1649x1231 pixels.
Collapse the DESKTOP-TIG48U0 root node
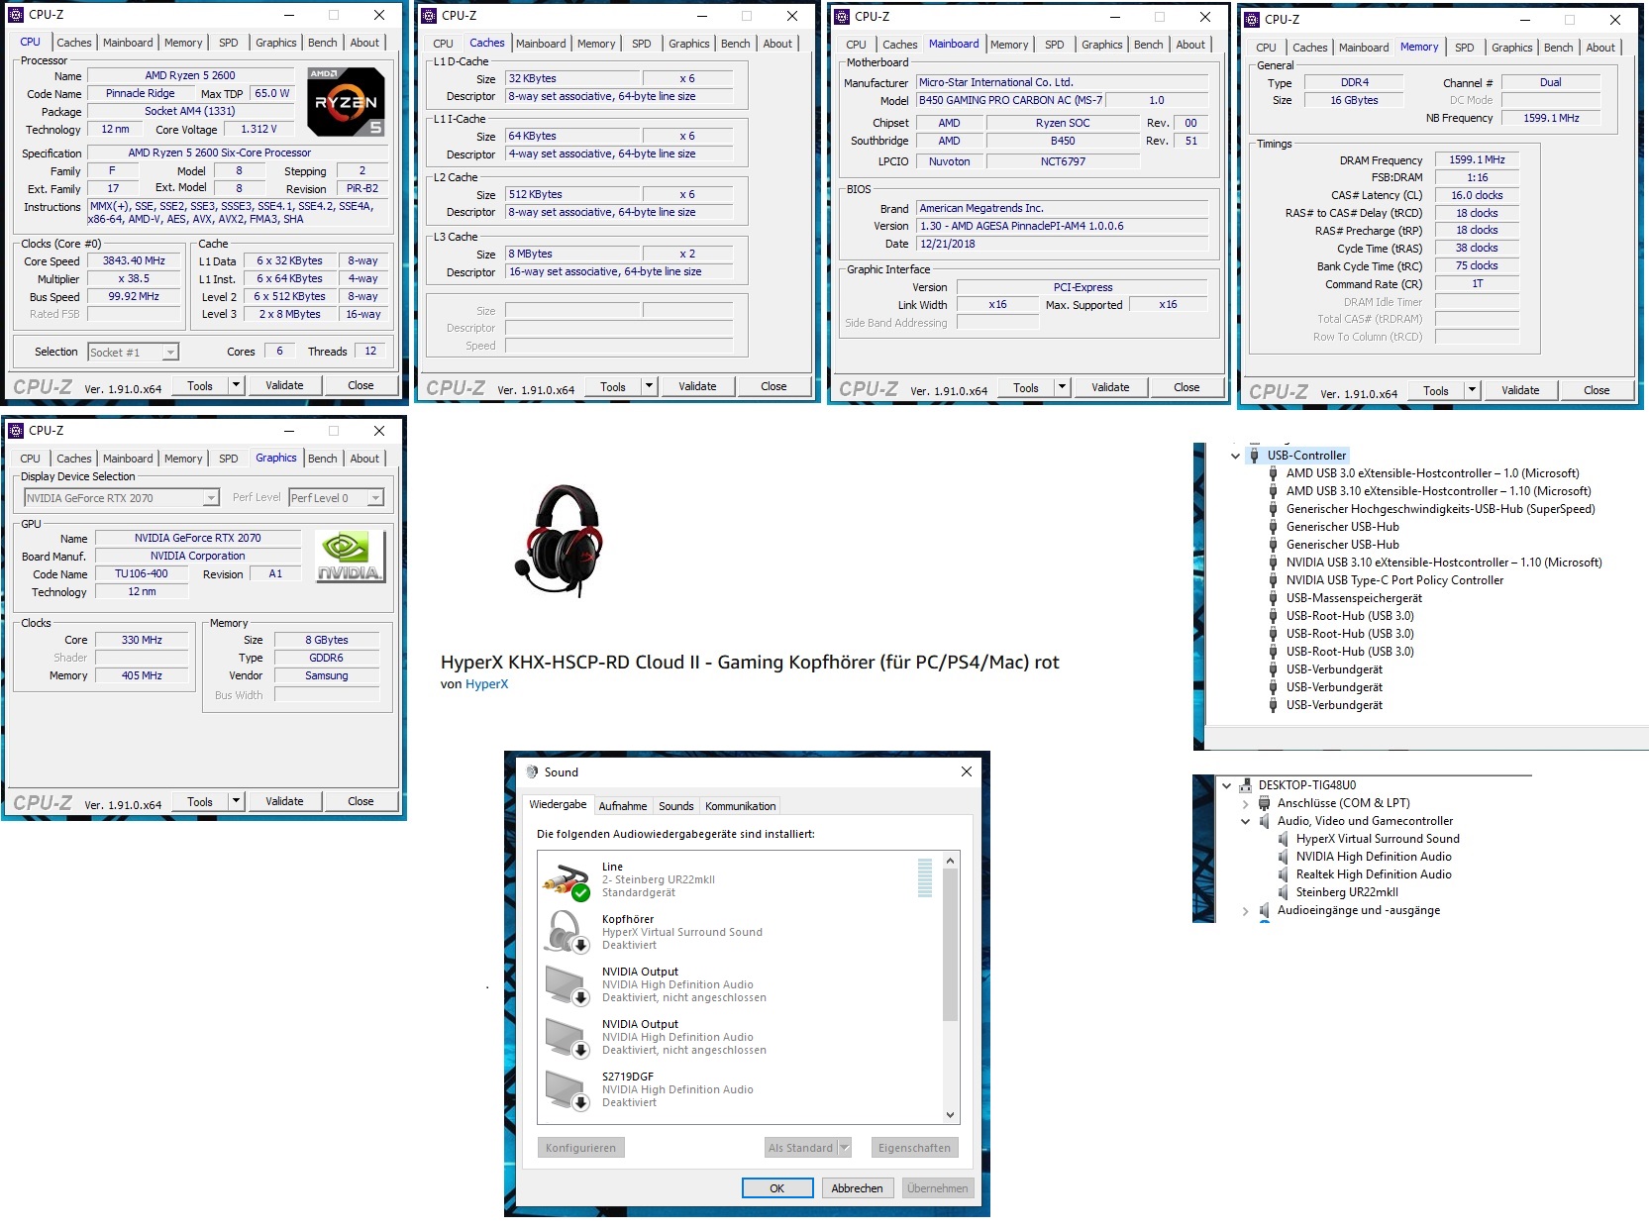(1226, 785)
